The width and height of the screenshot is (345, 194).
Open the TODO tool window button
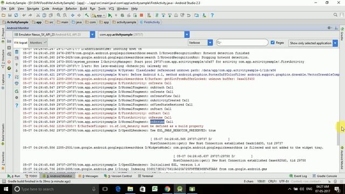[31, 176]
